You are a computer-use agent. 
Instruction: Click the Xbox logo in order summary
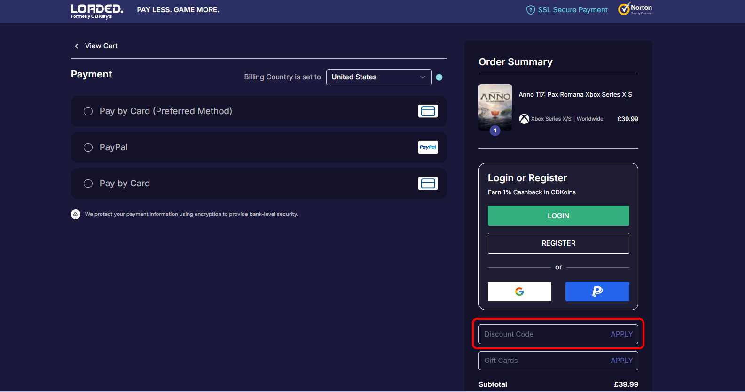pyautogui.click(x=524, y=119)
